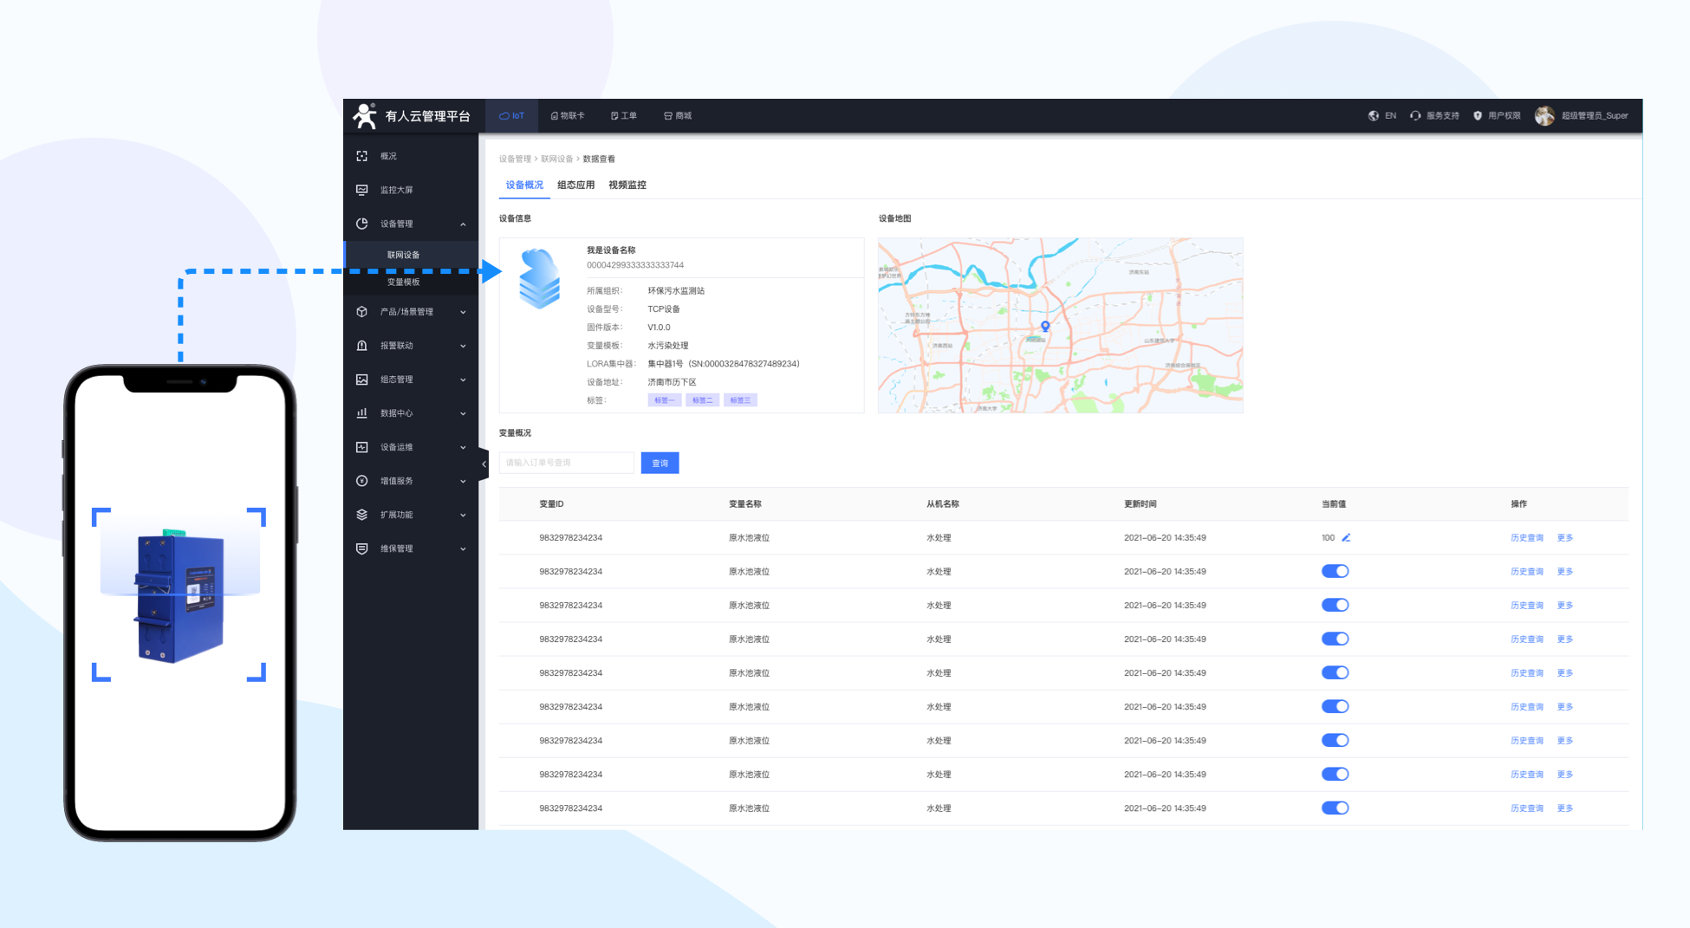Switch to the 组态应用 tab
The width and height of the screenshot is (1690, 928).
[x=575, y=185]
